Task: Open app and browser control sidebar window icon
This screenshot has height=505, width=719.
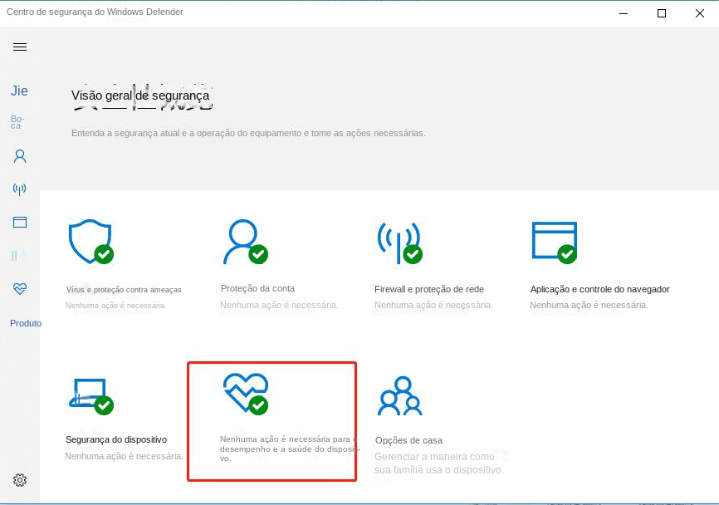Action: tap(20, 222)
